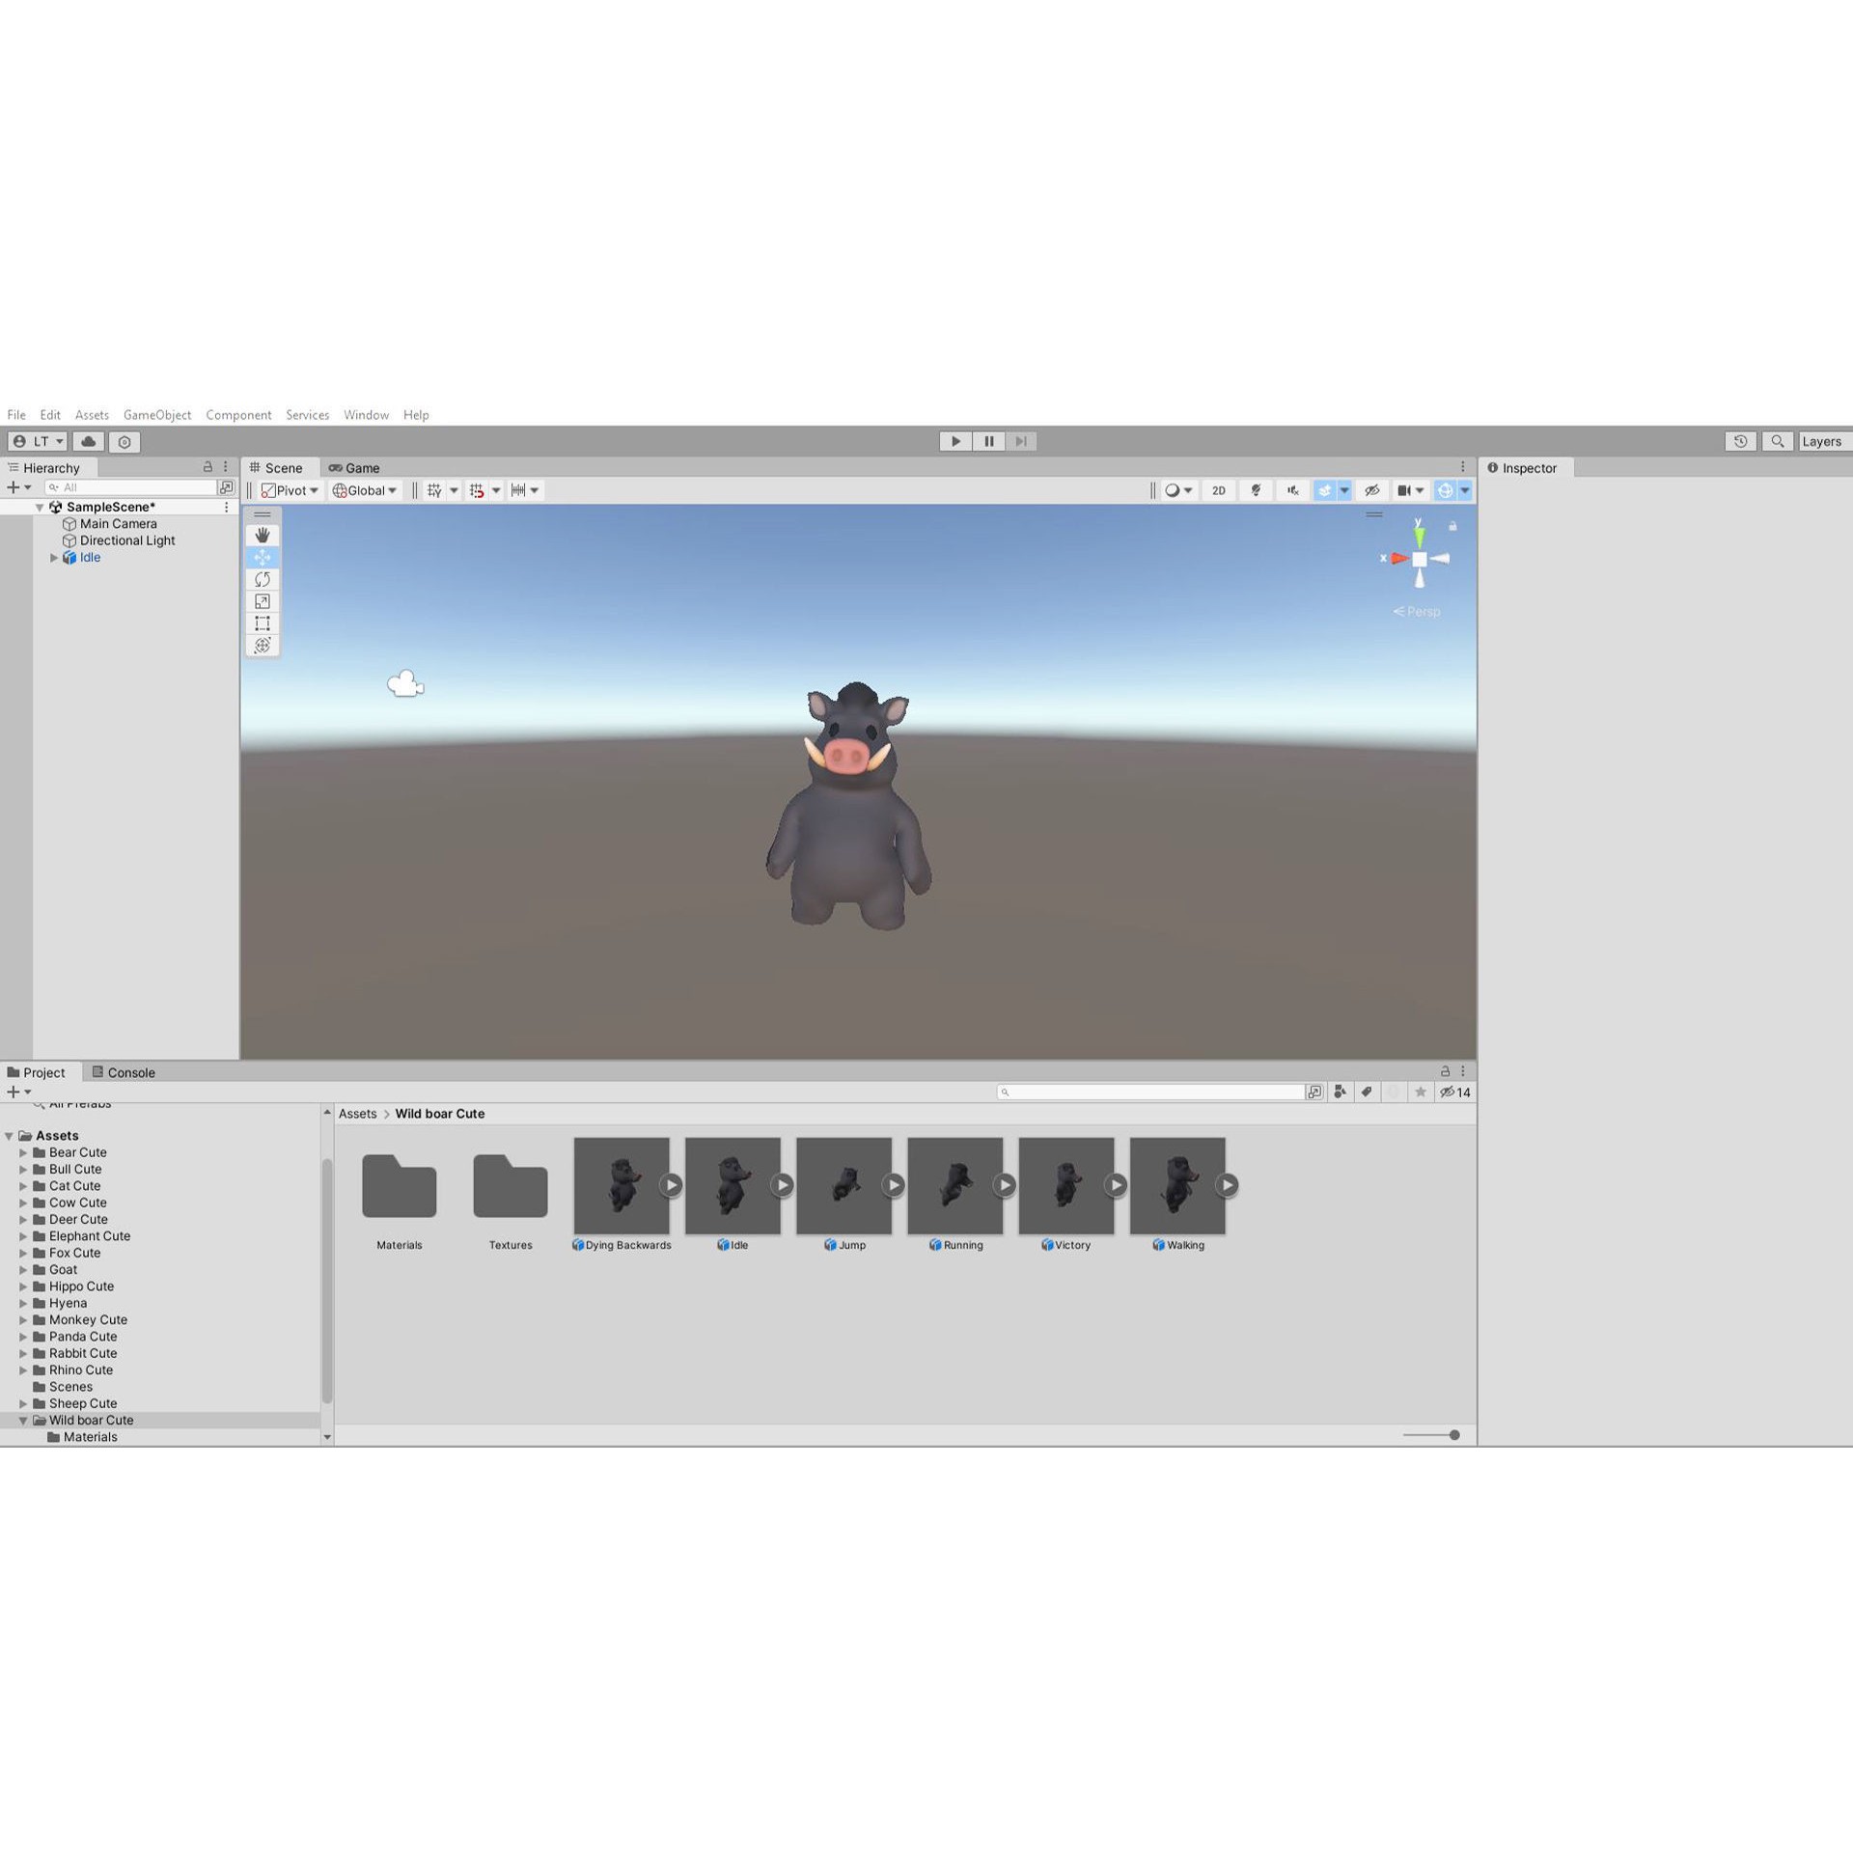Toggle 2D view mode
Image resolution: width=1853 pixels, height=1853 pixels.
1218,490
